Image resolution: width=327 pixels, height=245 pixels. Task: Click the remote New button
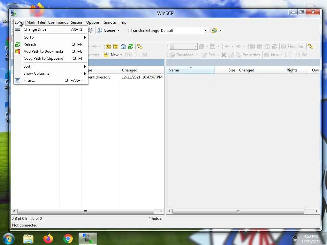pyautogui.click(x=271, y=55)
